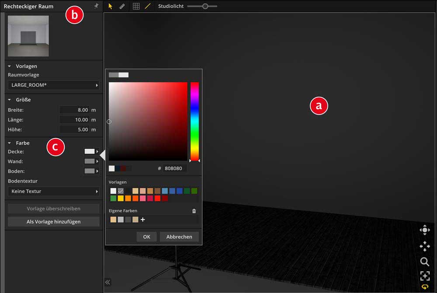Pin the Rechteckiger Raum panel

(x=96, y=6)
